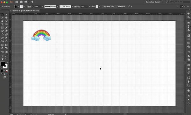This screenshot has height=115, width=191.
Task: Select the Hand tool
Action: [2, 59]
